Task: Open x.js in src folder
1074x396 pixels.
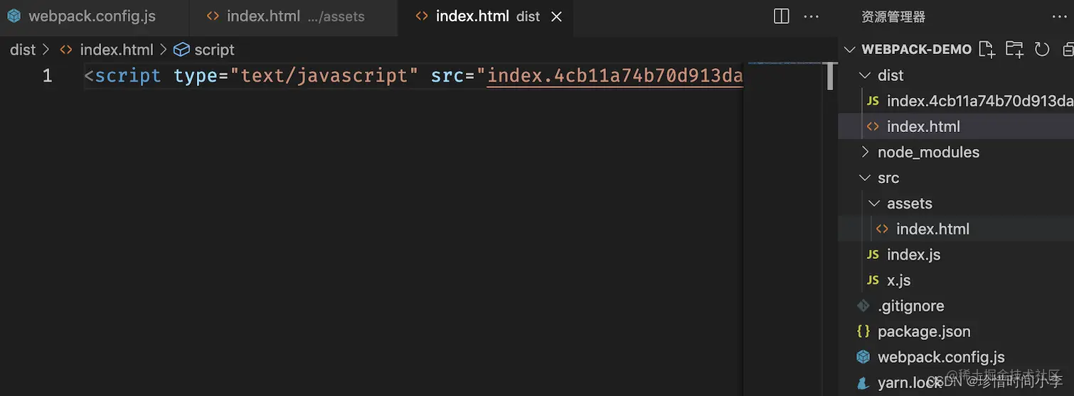Action: pyautogui.click(x=956, y=280)
